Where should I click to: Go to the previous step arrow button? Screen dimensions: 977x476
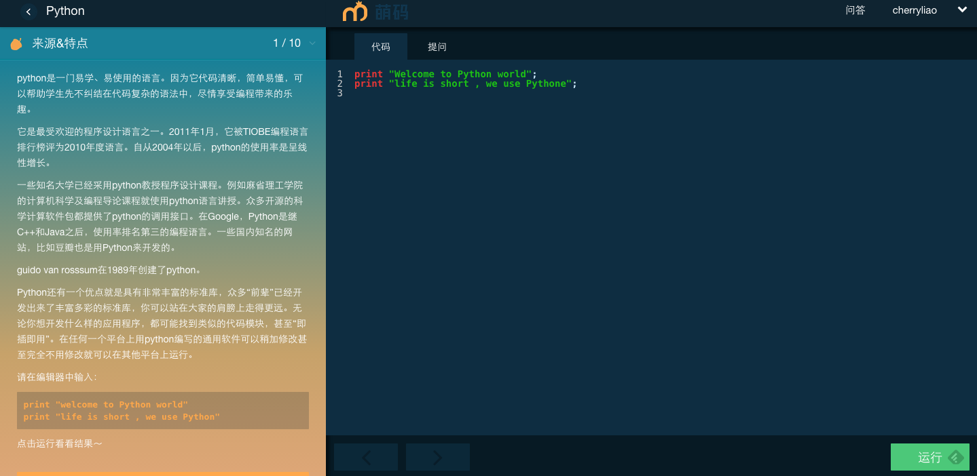(x=366, y=458)
